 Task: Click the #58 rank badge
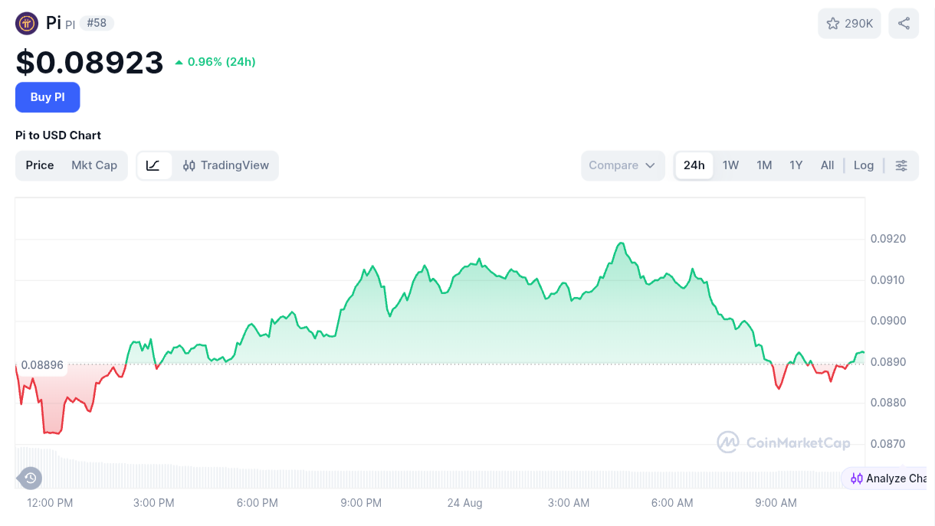coord(97,23)
